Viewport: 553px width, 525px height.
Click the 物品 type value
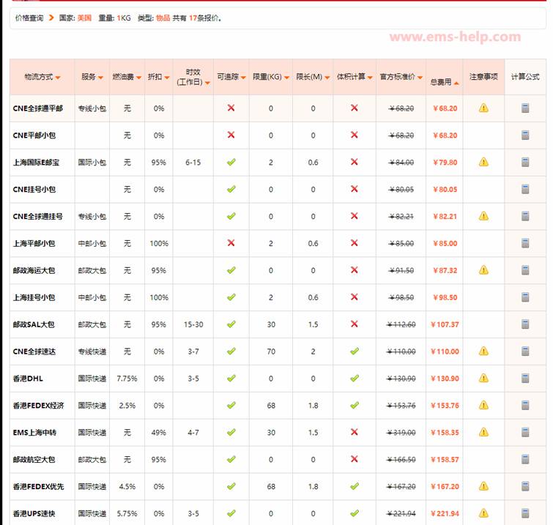point(163,18)
